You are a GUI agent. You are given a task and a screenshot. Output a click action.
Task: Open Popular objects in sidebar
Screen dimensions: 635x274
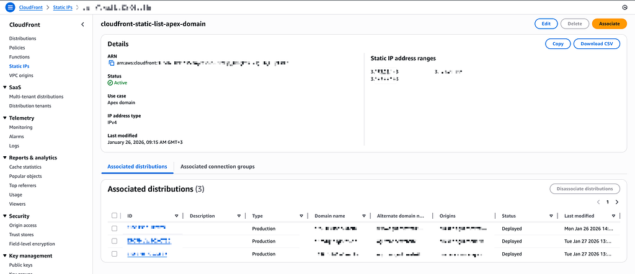pyautogui.click(x=25, y=177)
